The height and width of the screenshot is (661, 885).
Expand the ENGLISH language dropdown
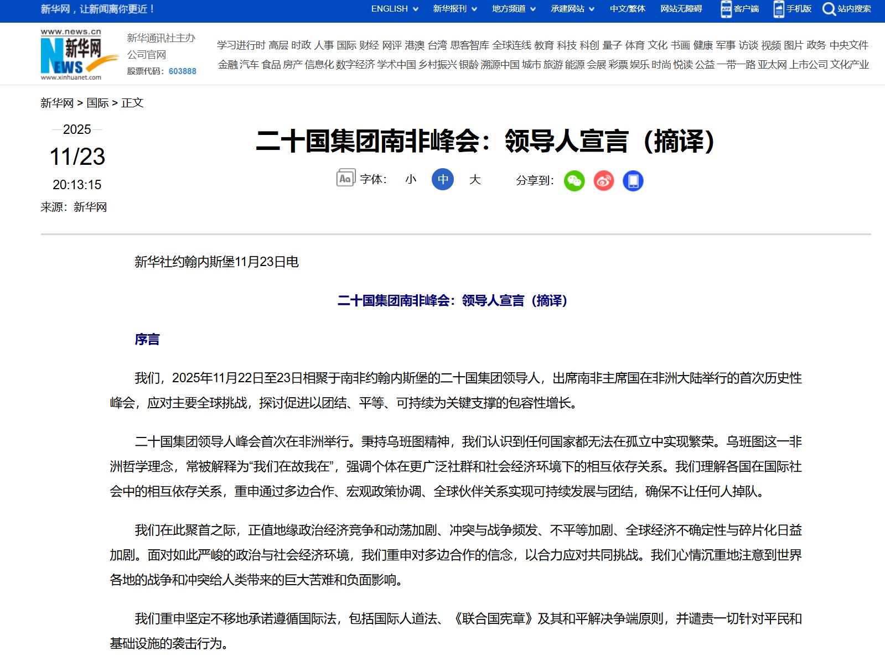(x=395, y=9)
